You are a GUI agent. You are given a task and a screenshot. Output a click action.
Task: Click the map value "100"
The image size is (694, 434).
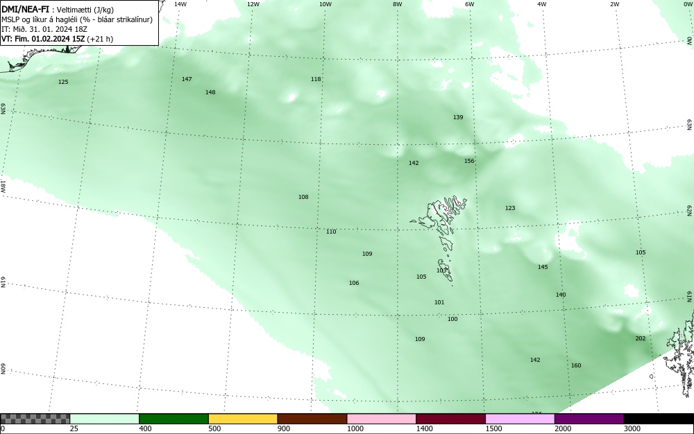tap(452, 319)
